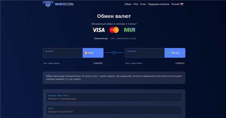Open the TRC20 currency dropdown
The image size is (226, 118).
(175, 53)
